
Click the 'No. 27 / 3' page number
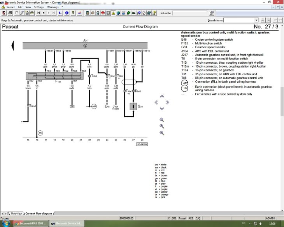pyautogui.click(x=266, y=27)
